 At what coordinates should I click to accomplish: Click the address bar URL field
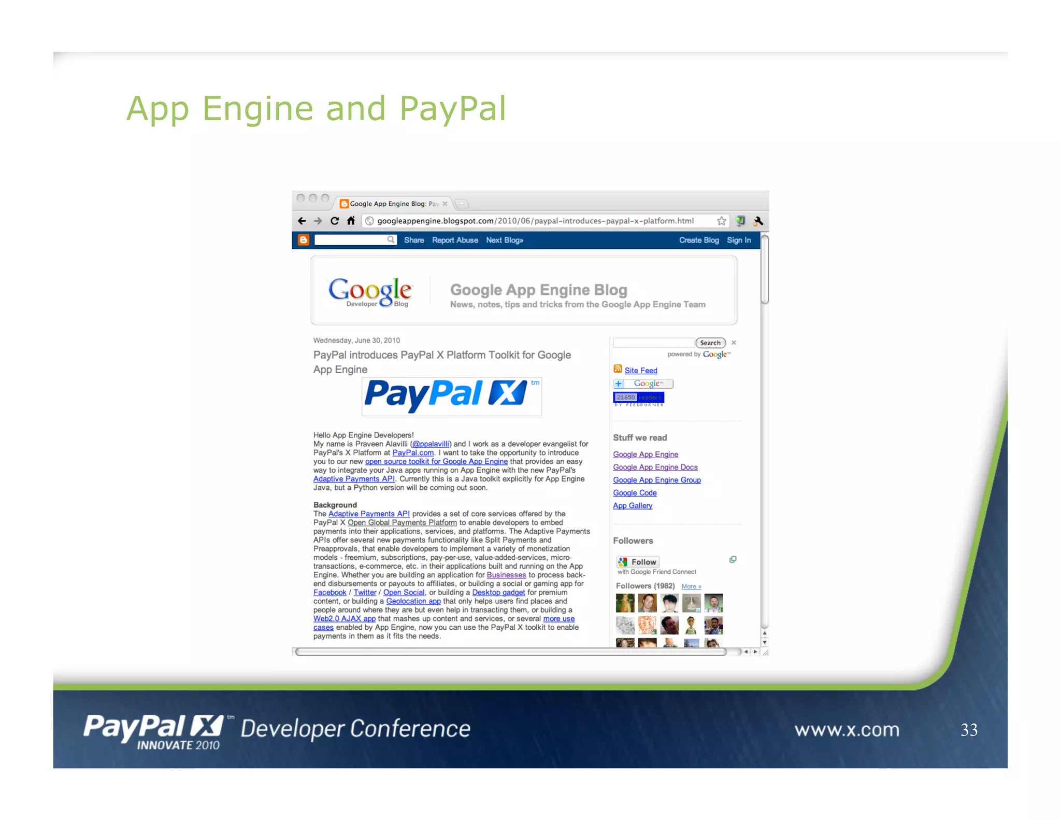[545, 221]
